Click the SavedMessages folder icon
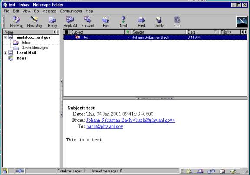The height and width of the screenshot is (175, 250). (x=16, y=48)
